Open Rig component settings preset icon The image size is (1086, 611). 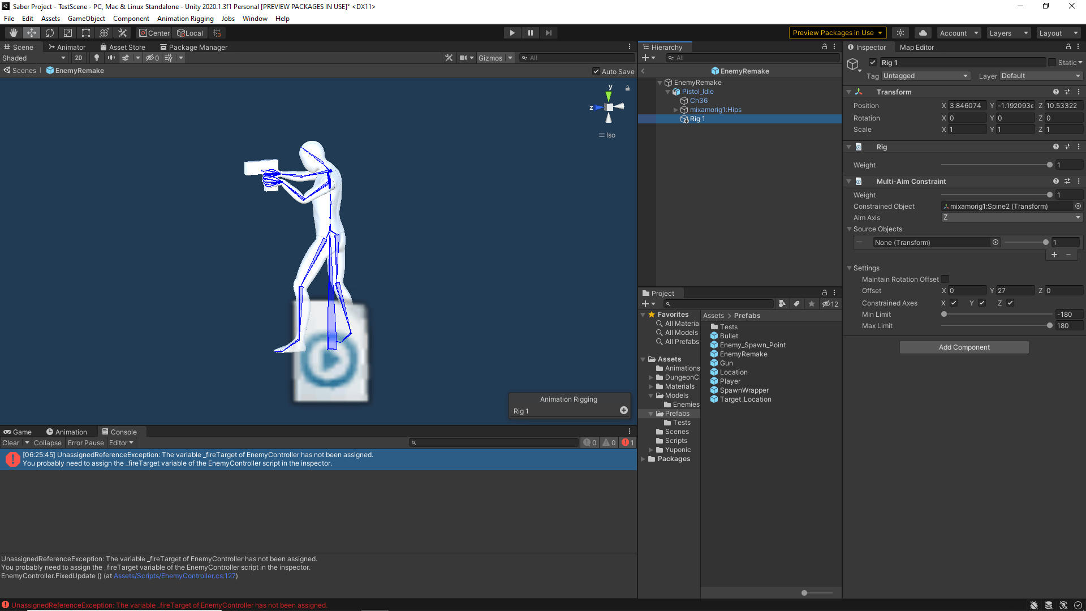[1067, 147]
